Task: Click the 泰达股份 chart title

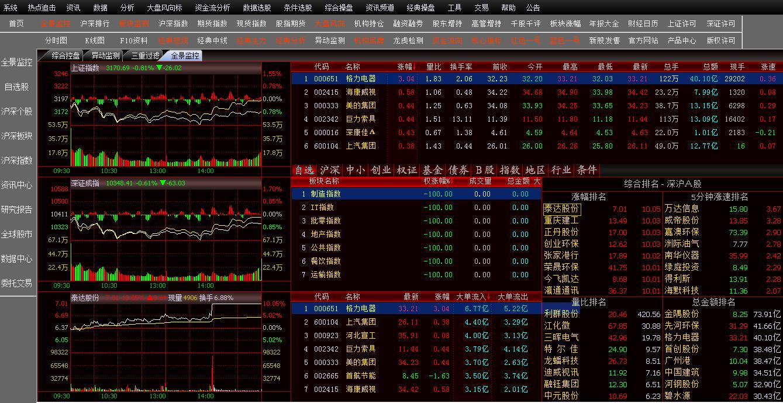Action: click(85, 297)
